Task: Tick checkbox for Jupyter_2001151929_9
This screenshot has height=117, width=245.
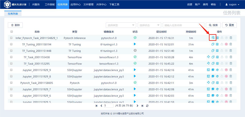Action: [x=11, y=70]
